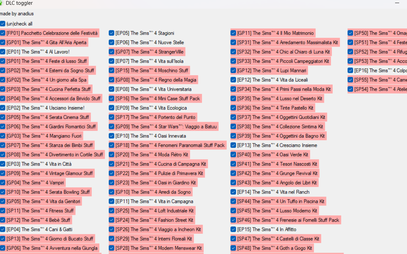Screen dimensions: 407x254
Task: Toggle the SP50 kit checkbox
Action: tap(350, 33)
